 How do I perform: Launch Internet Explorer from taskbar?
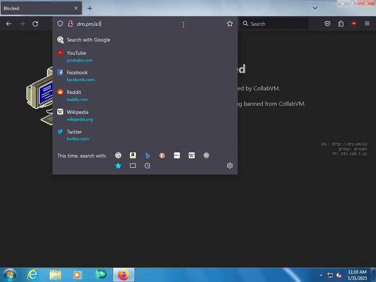(x=33, y=275)
